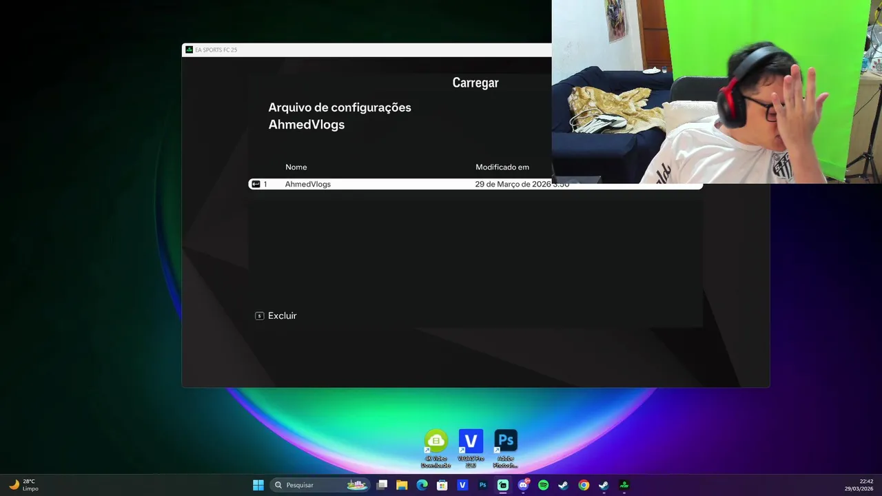882x496 pixels.
Task: Open Spotify from the taskbar
Action: pyautogui.click(x=543, y=485)
